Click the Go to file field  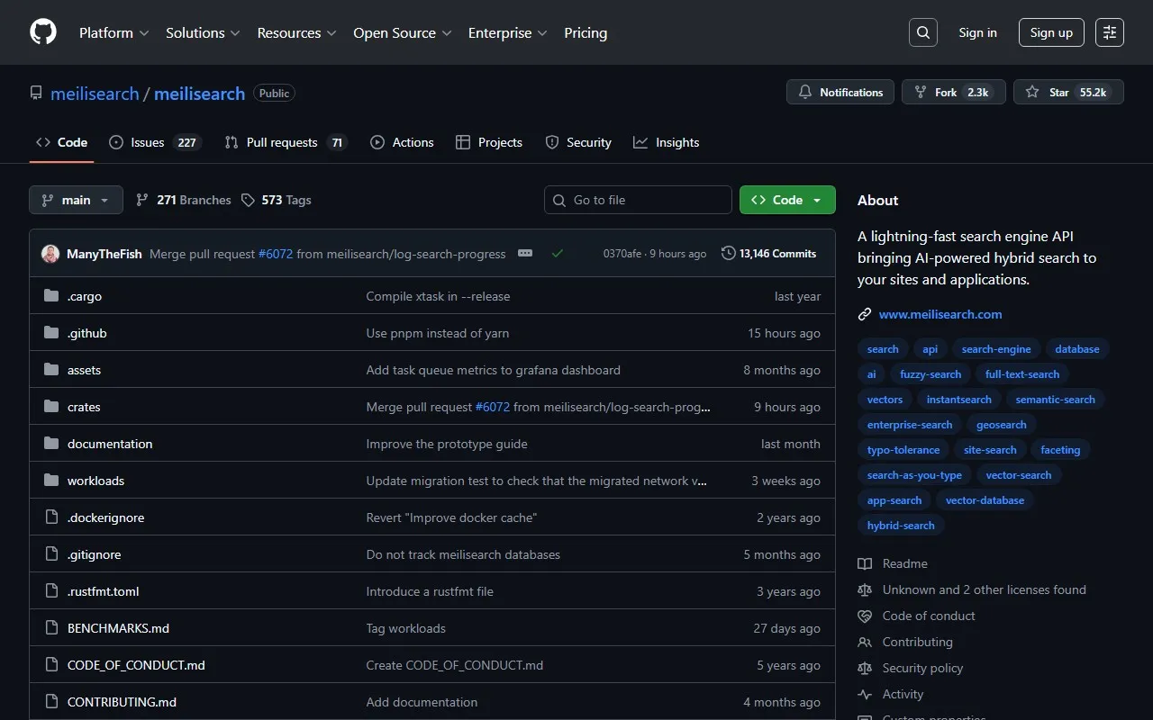638,200
